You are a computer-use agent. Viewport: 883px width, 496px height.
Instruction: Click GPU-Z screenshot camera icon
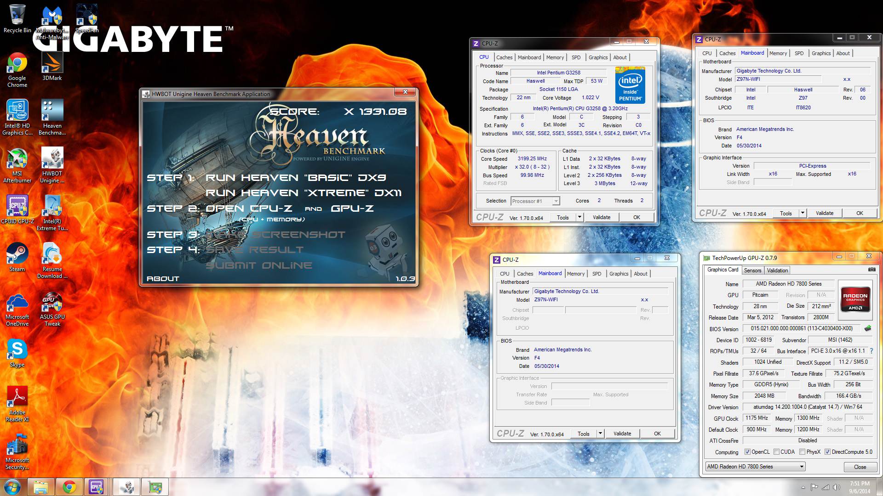872,270
